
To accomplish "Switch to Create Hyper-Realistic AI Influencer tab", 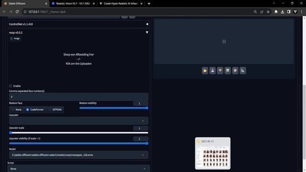I will 120,3.
